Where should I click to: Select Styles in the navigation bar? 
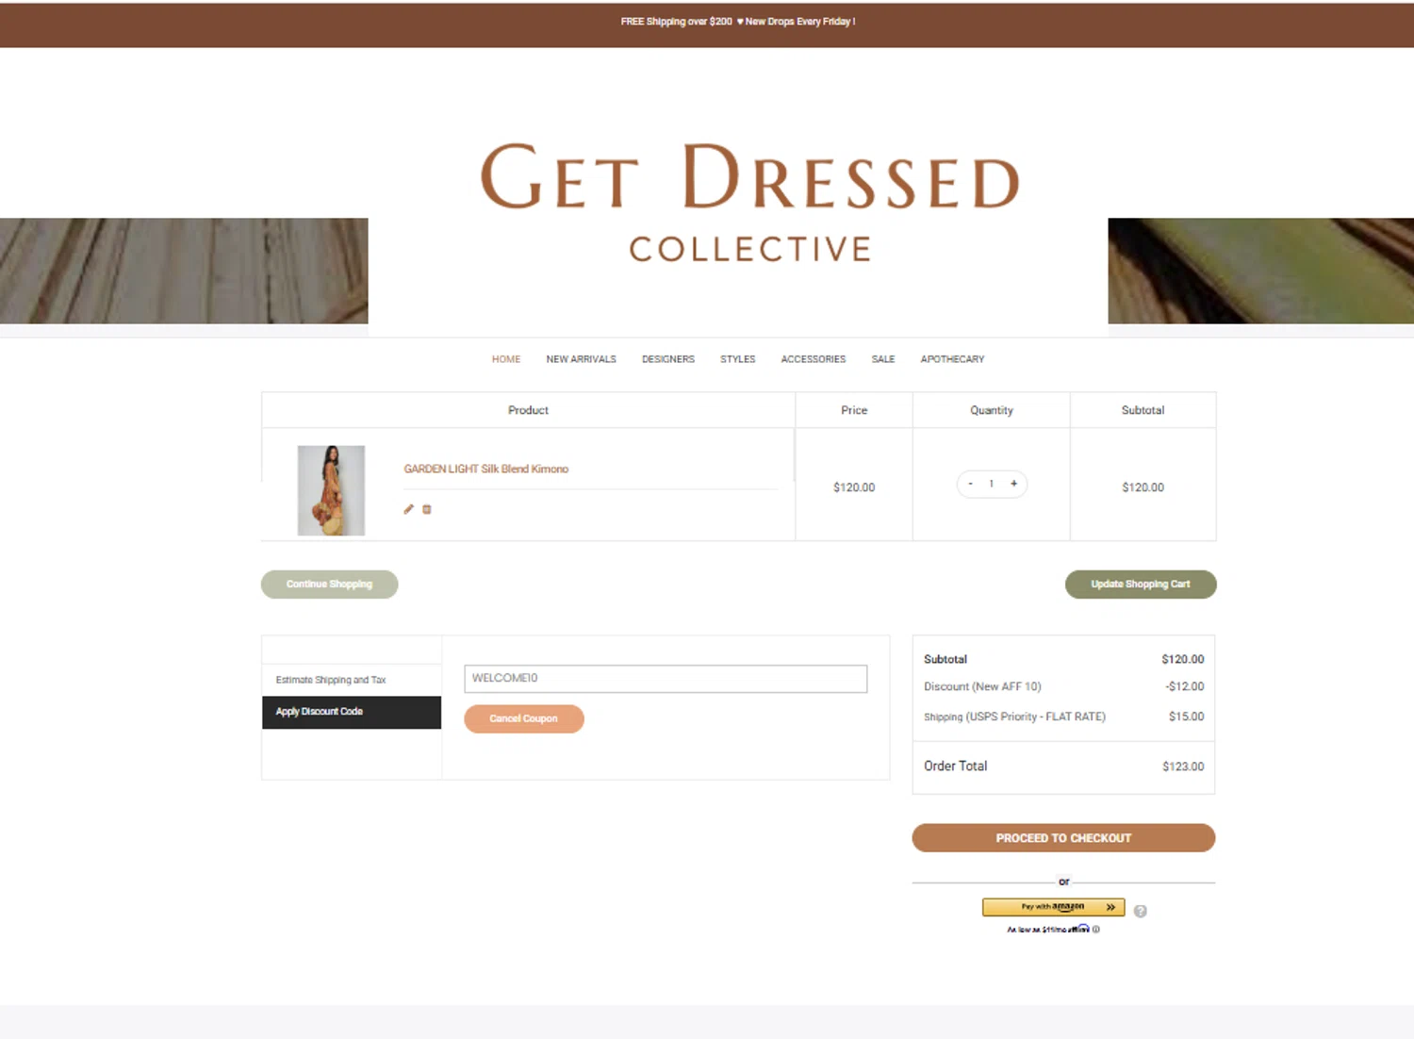click(x=738, y=359)
